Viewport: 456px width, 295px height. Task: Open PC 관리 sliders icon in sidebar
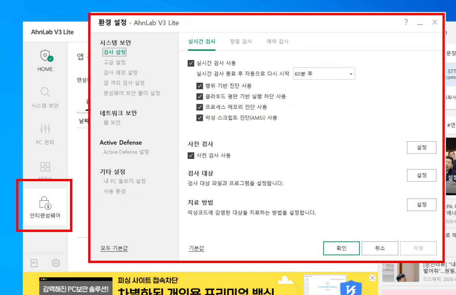[x=45, y=129]
